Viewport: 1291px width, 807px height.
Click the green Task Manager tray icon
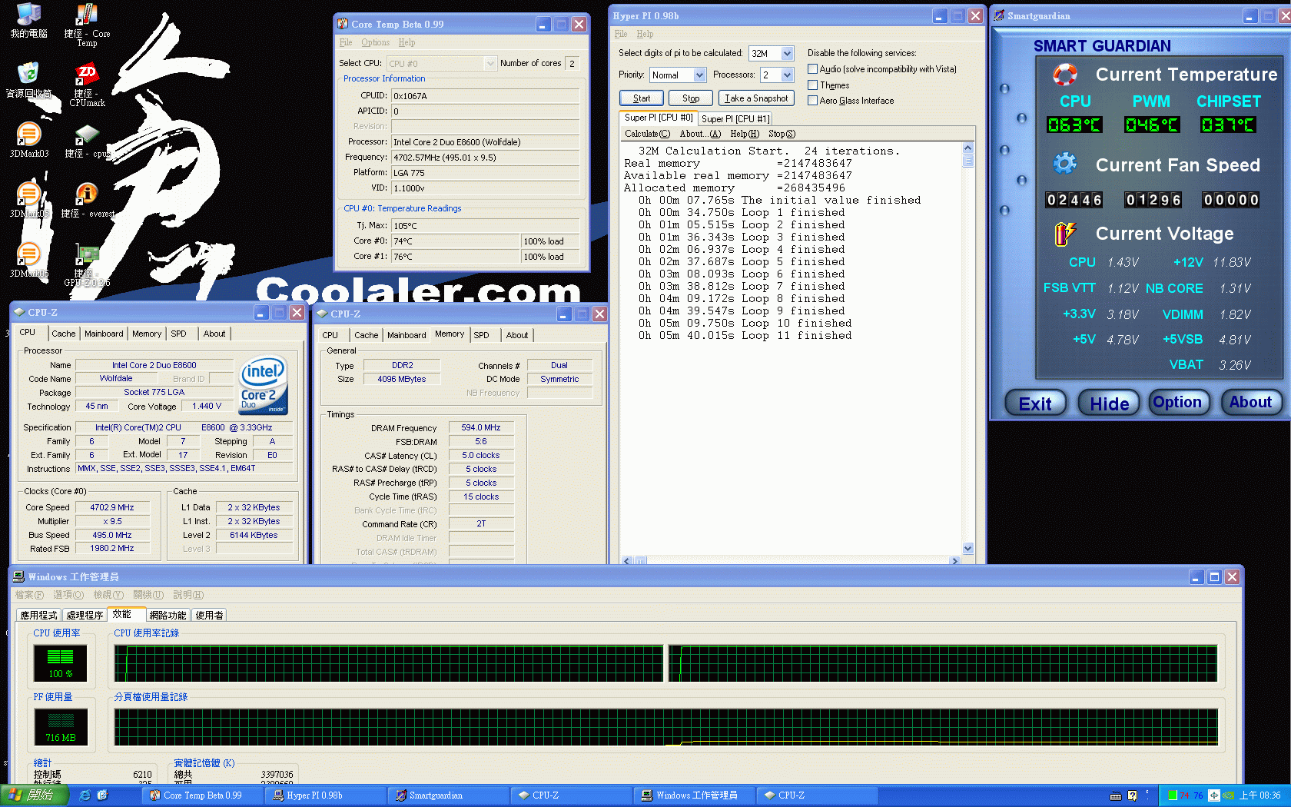pyautogui.click(x=1173, y=795)
